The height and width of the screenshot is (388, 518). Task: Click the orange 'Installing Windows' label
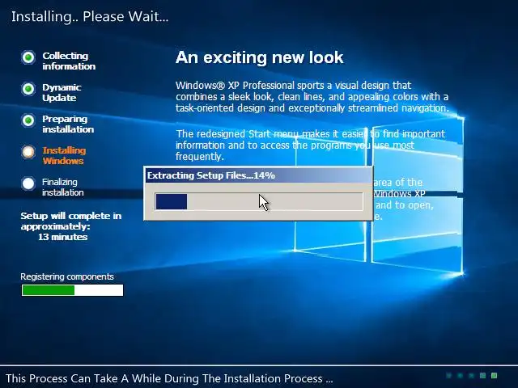pos(64,155)
